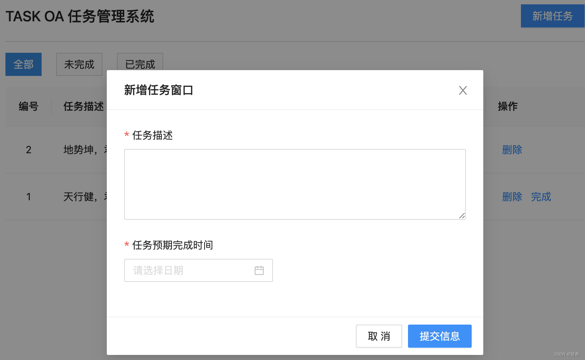Click the 请选择日期 date input field
The height and width of the screenshot is (360, 585).
pyautogui.click(x=198, y=270)
